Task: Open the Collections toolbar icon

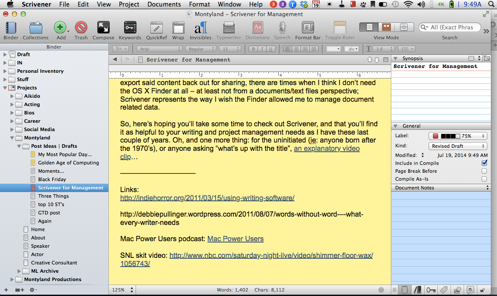Action: [x=36, y=28]
